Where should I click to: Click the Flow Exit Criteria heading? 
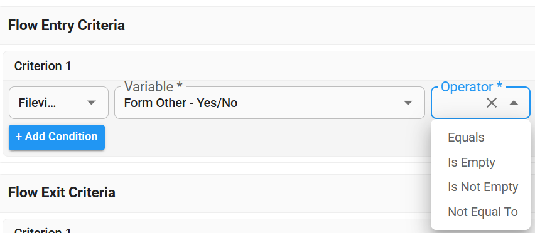point(62,192)
